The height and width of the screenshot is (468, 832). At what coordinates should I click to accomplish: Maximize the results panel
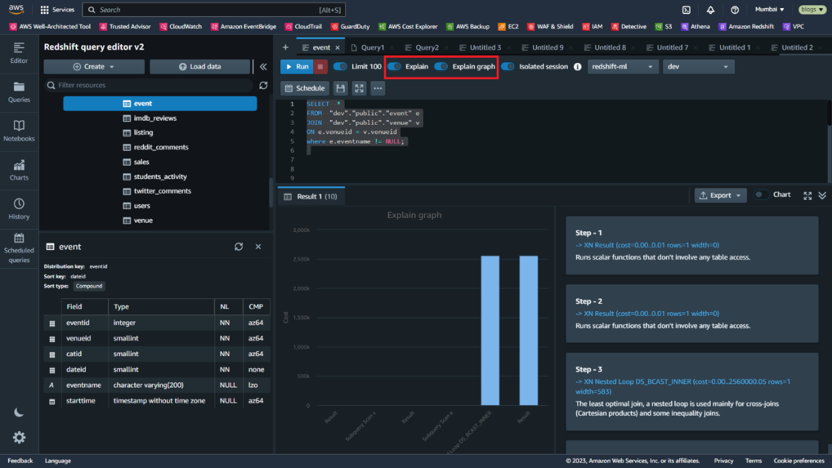click(x=807, y=195)
